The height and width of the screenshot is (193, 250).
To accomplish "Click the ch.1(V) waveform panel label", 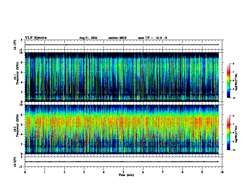I will pos(15,45).
